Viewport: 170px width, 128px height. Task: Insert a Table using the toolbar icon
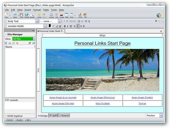pyautogui.click(x=66, y=15)
